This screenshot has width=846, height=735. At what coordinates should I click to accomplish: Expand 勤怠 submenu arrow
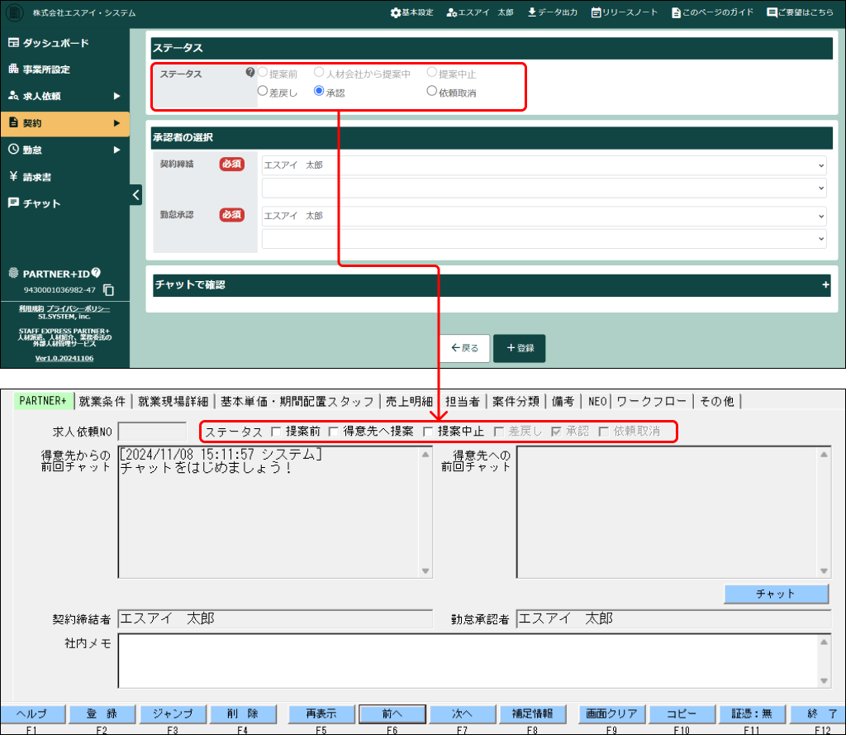[x=116, y=150]
